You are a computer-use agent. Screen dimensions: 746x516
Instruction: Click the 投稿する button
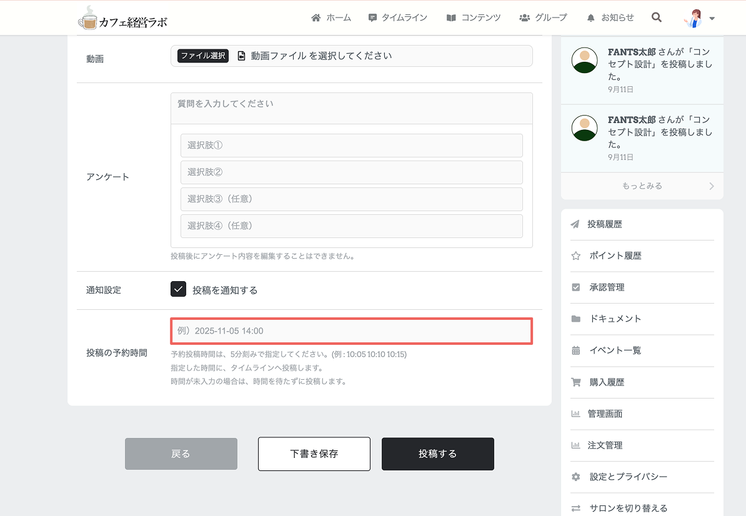tap(438, 454)
